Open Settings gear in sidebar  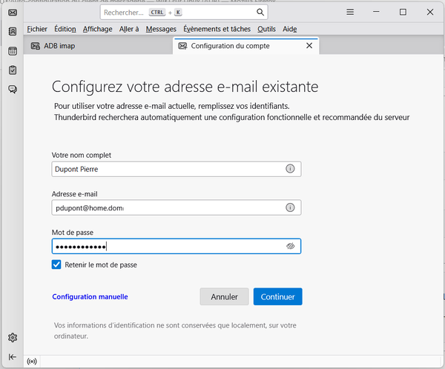click(13, 338)
